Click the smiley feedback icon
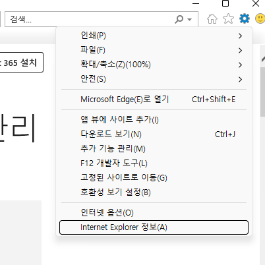This screenshot has height=265, width=265. click(260, 18)
